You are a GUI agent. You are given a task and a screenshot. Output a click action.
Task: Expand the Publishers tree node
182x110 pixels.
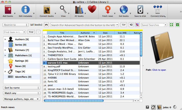point(5,55)
